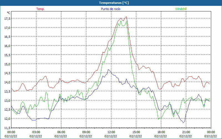Click the 12,5 value on the y-axis
The width and height of the screenshot is (222, 139).
[7, 110]
